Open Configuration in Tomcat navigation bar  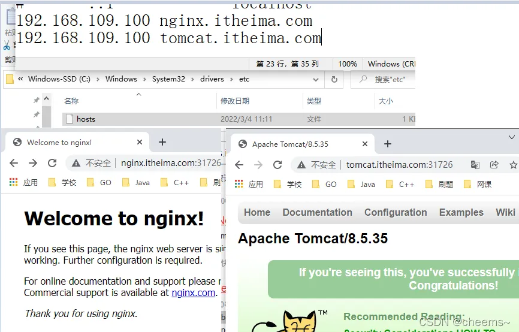396,213
